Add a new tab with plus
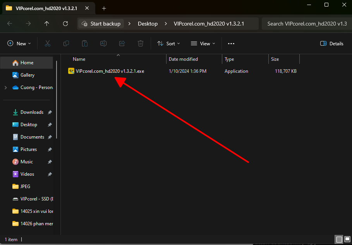The image size is (352, 245). [x=104, y=8]
